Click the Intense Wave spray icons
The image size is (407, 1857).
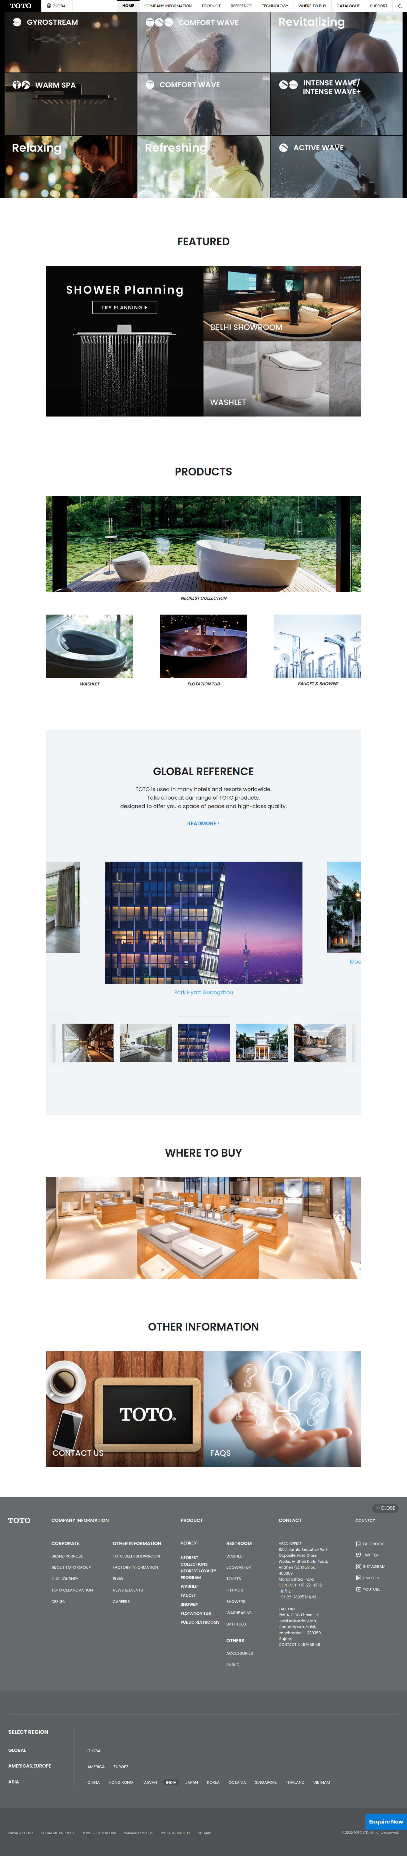(288, 85)
